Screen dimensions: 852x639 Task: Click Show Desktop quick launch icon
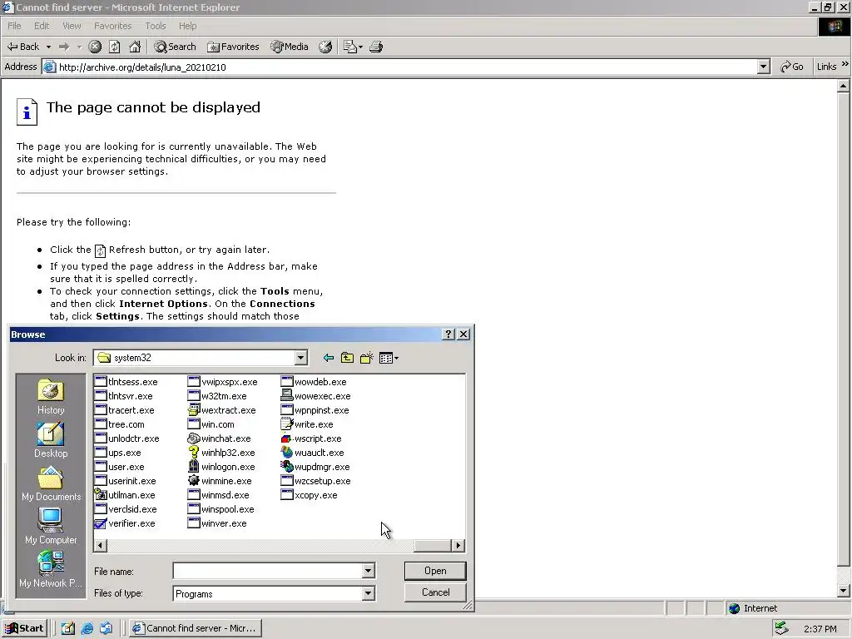tap(68, 628)
